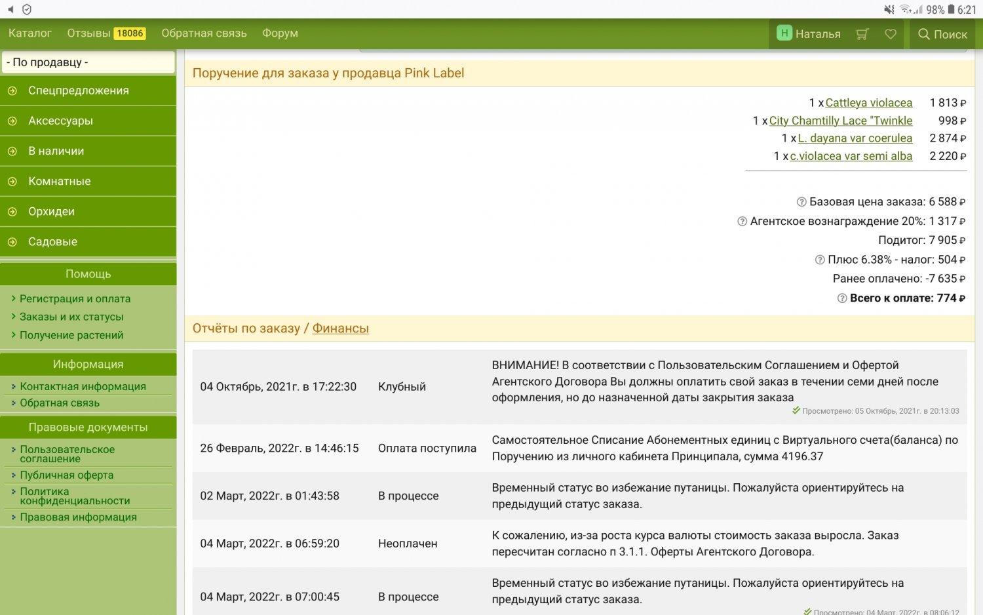Open the По продавцу dropdown
983x615 pixels.
(88, 62)
